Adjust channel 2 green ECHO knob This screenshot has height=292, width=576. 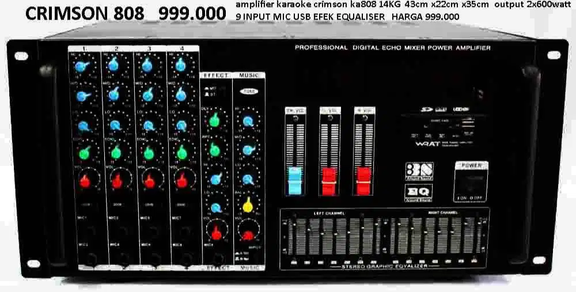116,153
